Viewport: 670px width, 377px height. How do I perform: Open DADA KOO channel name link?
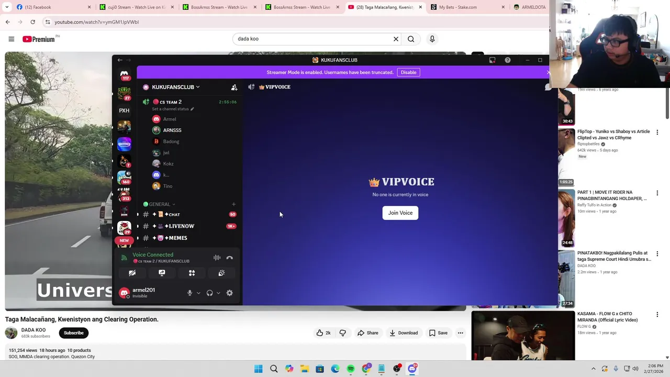click(x=33, y=330)
